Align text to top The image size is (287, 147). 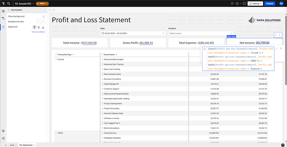34,27
